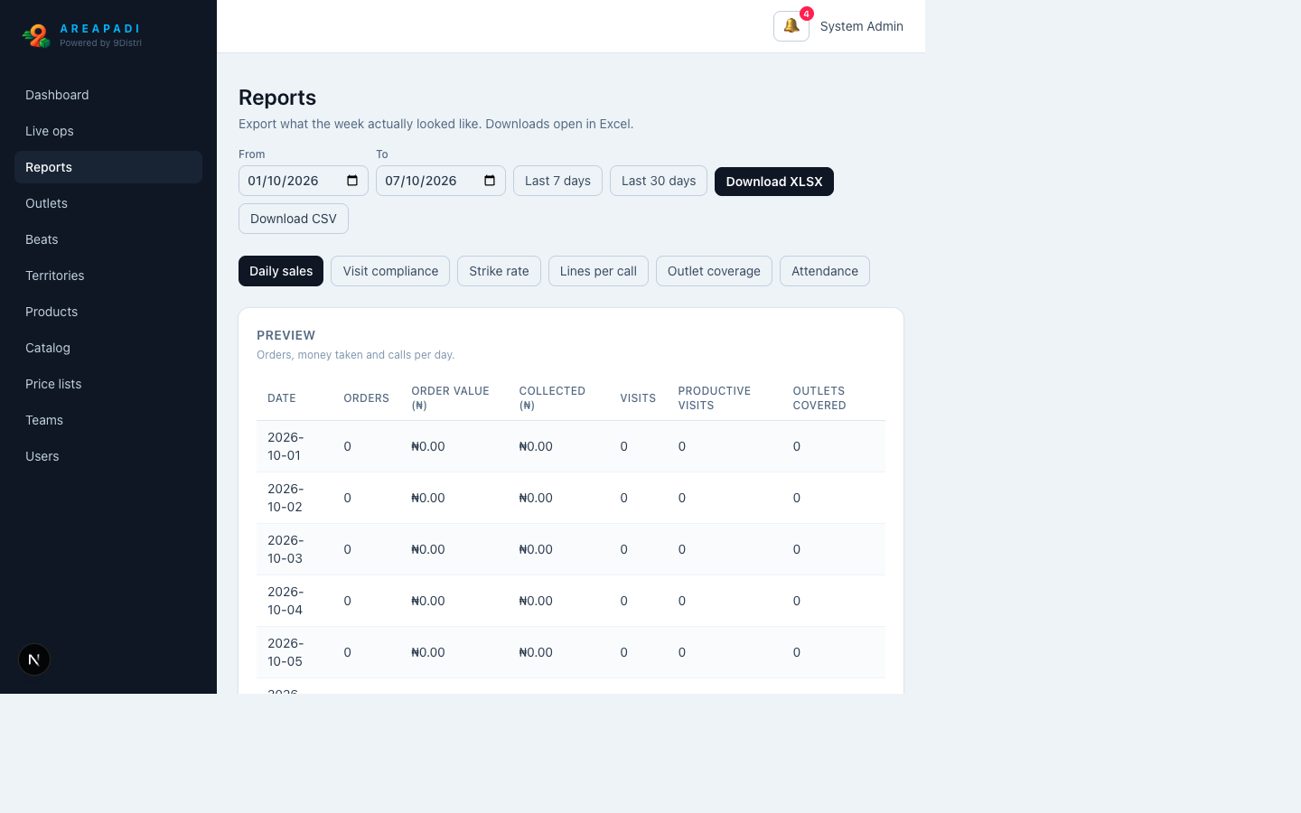Switch to the Daily sales tab
This screenshot has height=813, width=1301.
click(281, 271)
